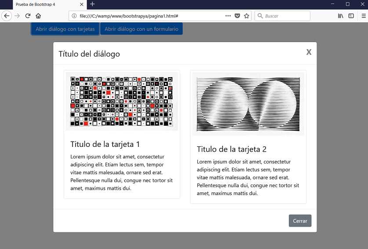Select the Prueba de Bootstrap 4 tab
This screenshot has height=249, width=368.
coord(50,4)
